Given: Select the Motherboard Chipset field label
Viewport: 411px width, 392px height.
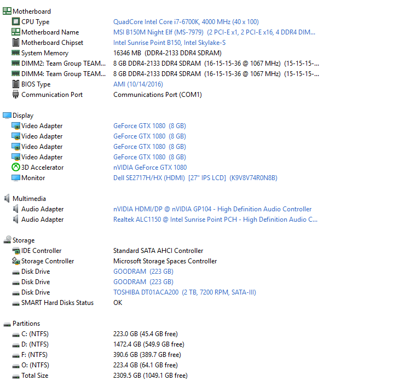Looking at the screenshot, I should [x=52, y=43].
